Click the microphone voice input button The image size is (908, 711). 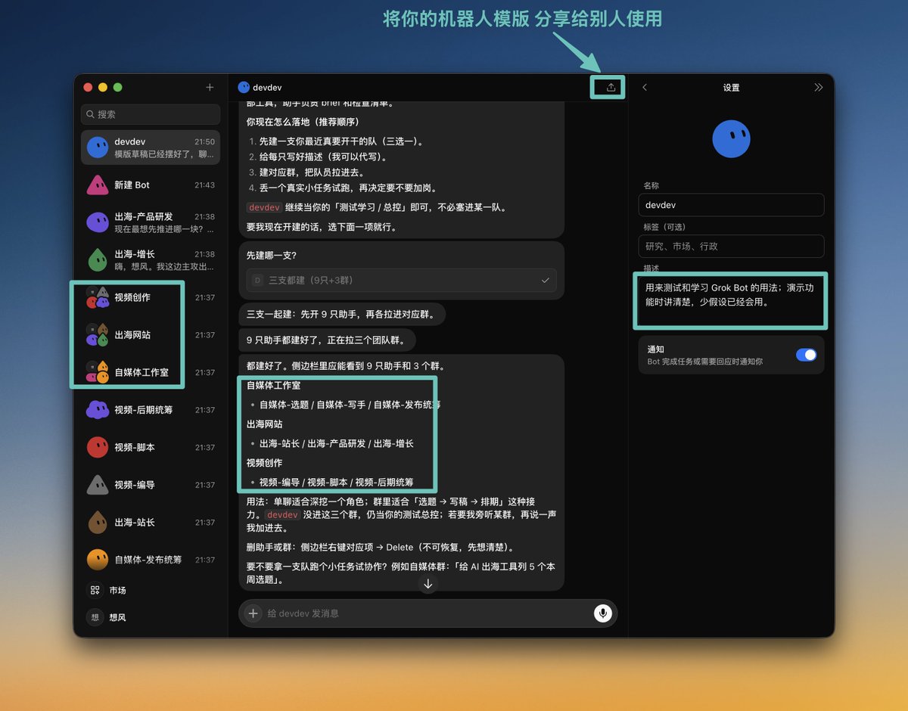click(x=602, y=613)
